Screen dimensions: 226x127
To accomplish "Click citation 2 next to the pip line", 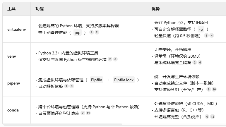I will point(97,32).
